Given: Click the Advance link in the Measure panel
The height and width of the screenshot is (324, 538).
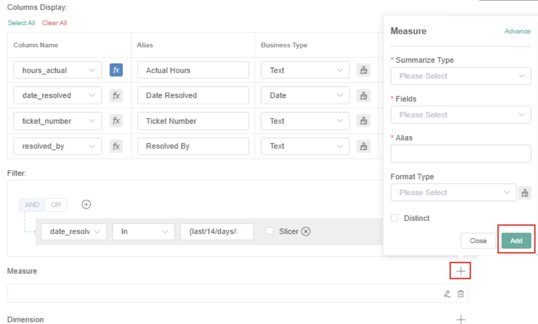Looking at the screenshot, I should [x=517, y=31].
